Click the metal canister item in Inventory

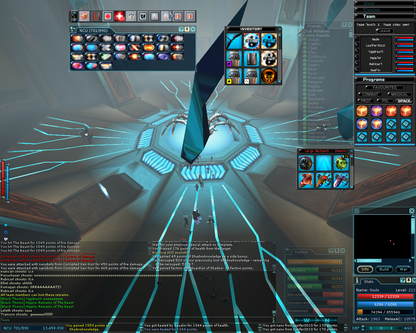tap(252, 59)
